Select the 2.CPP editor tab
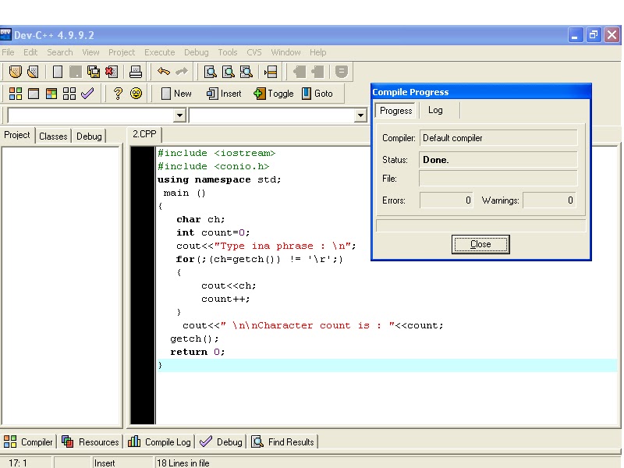The image size is (624, 468). click(144, 134)
